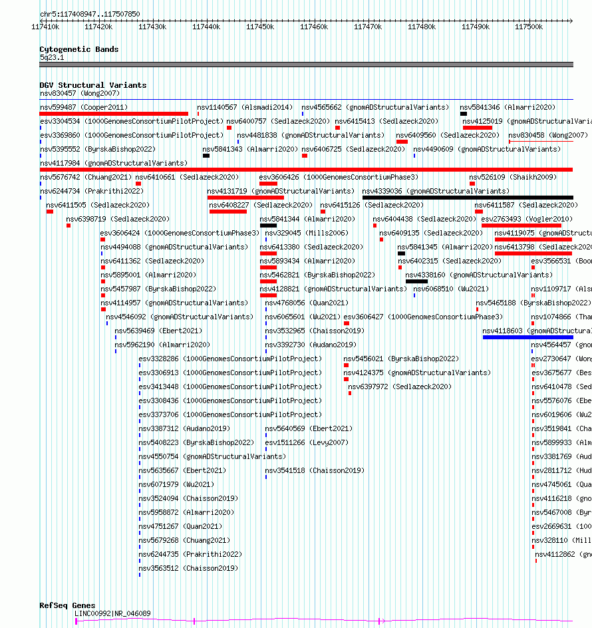Click the nsv5841346 (Almarri2020) label
The height and width of the screenshot is (628, 592).
[508, 107]
